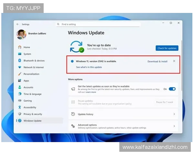Open See what's in this update link
This screenshot has height=155, width=194.
(89, 67)
